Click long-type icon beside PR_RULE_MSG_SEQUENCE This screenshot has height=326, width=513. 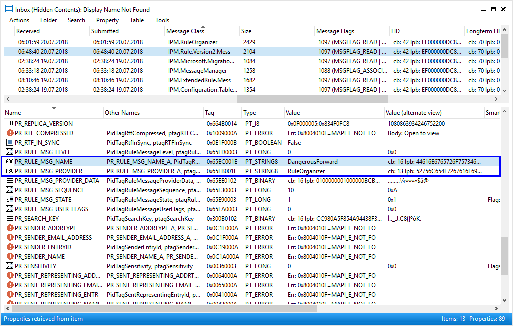click(10, 190)
